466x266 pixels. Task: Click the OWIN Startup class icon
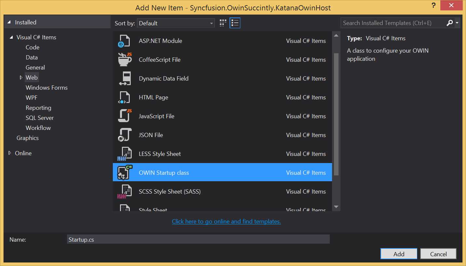click(125, 173)
